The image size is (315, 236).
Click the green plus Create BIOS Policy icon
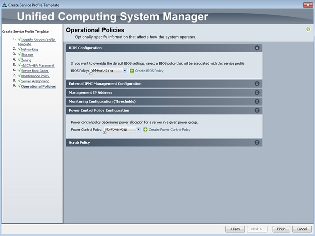[x=132, y=71]
